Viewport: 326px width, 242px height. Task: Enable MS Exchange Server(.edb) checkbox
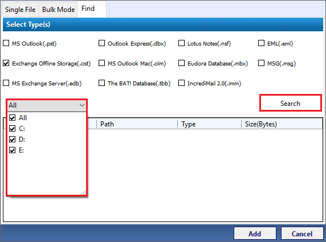coord(6,83)
